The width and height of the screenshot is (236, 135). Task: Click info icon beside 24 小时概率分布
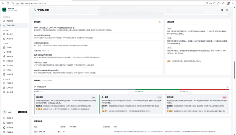227,87
